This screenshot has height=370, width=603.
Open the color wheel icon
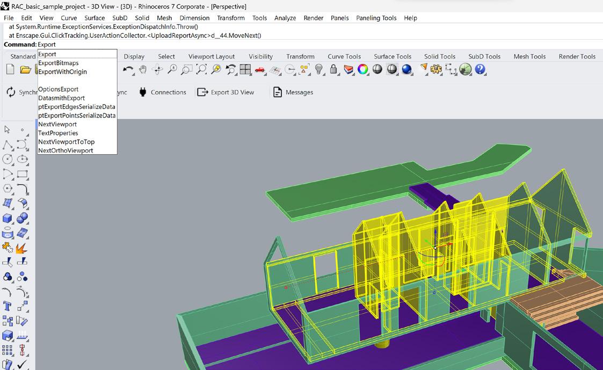point(363,69)
